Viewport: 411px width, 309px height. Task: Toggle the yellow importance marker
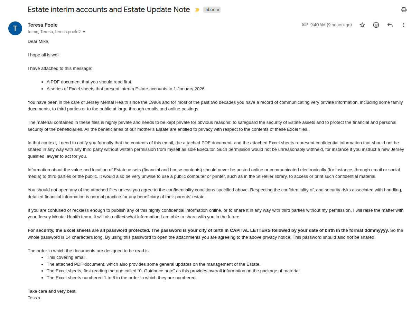(x=197, y=10)
